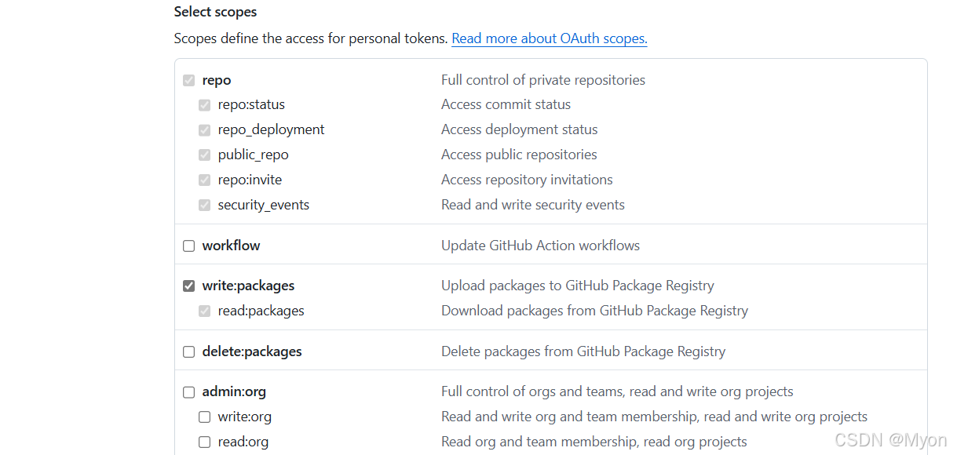Toggle the repo:invite checkbox
The image size is (957, 455).
pyautogui.click(x=204, y=180)
